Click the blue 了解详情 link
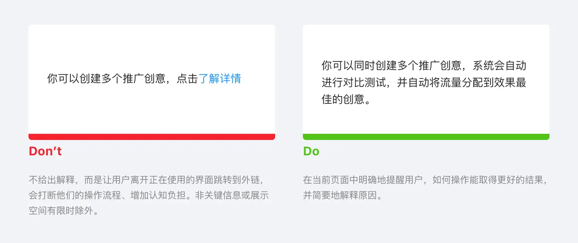The height and width of the screenshot is (243, 578). 220,79
